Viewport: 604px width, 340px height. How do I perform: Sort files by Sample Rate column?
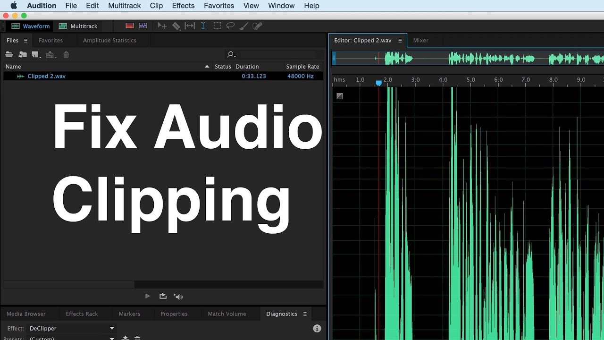coord(302,67)
